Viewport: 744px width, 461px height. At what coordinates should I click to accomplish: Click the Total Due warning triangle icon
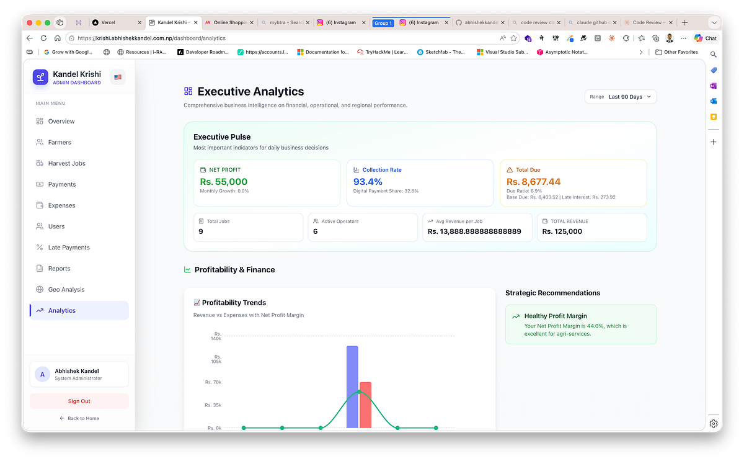tap(510, 169)
